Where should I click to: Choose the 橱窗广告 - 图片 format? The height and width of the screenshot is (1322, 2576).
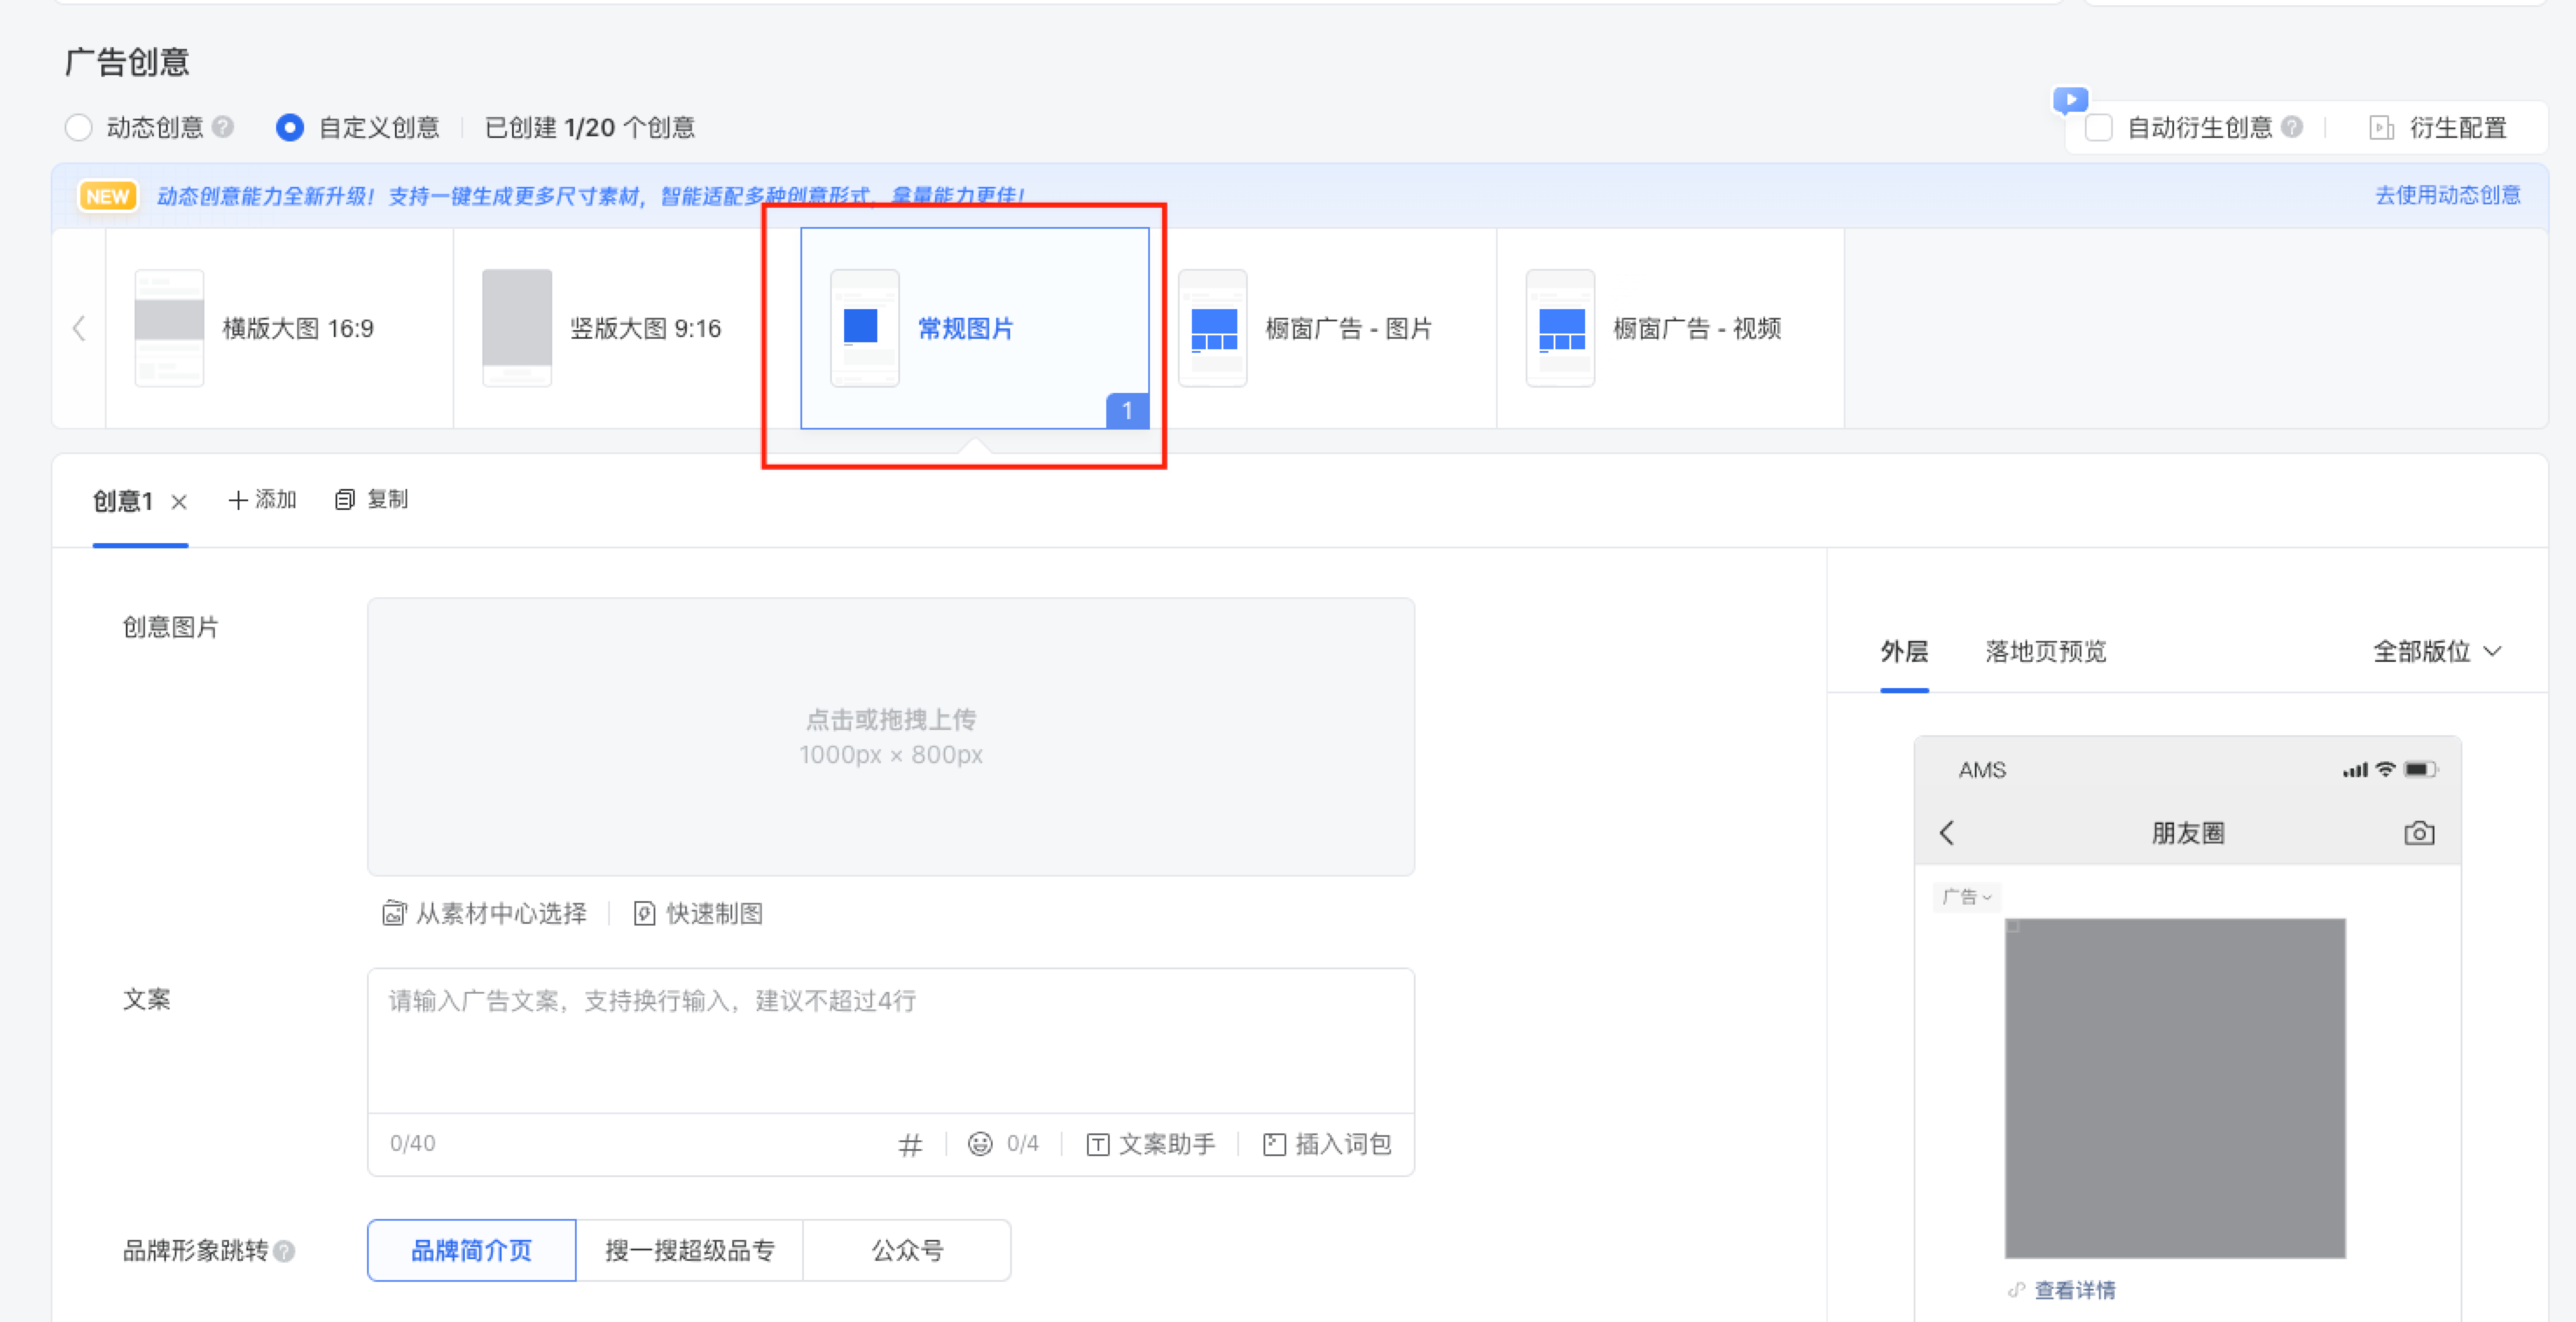tap(1322, 327)
